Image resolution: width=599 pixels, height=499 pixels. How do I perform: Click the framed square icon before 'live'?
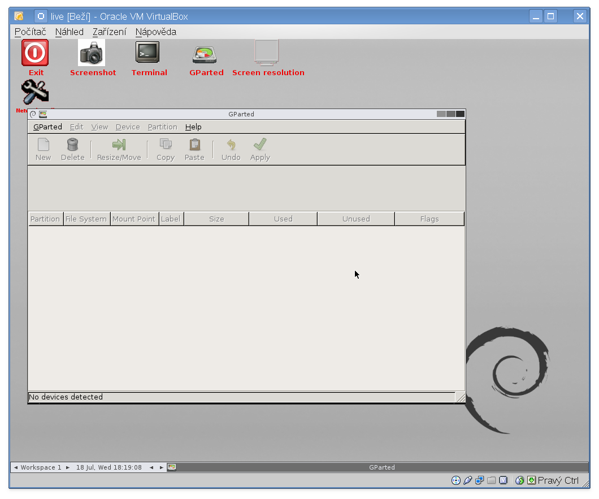point(41,16)
